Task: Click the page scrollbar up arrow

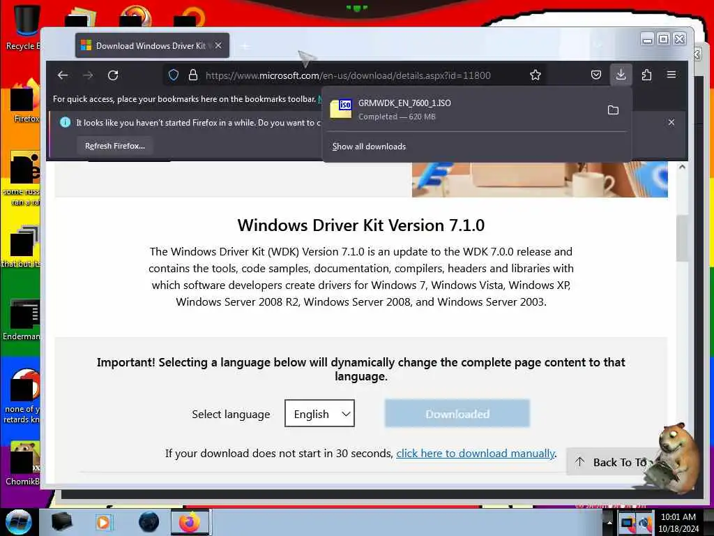Action: pos(682,167)
